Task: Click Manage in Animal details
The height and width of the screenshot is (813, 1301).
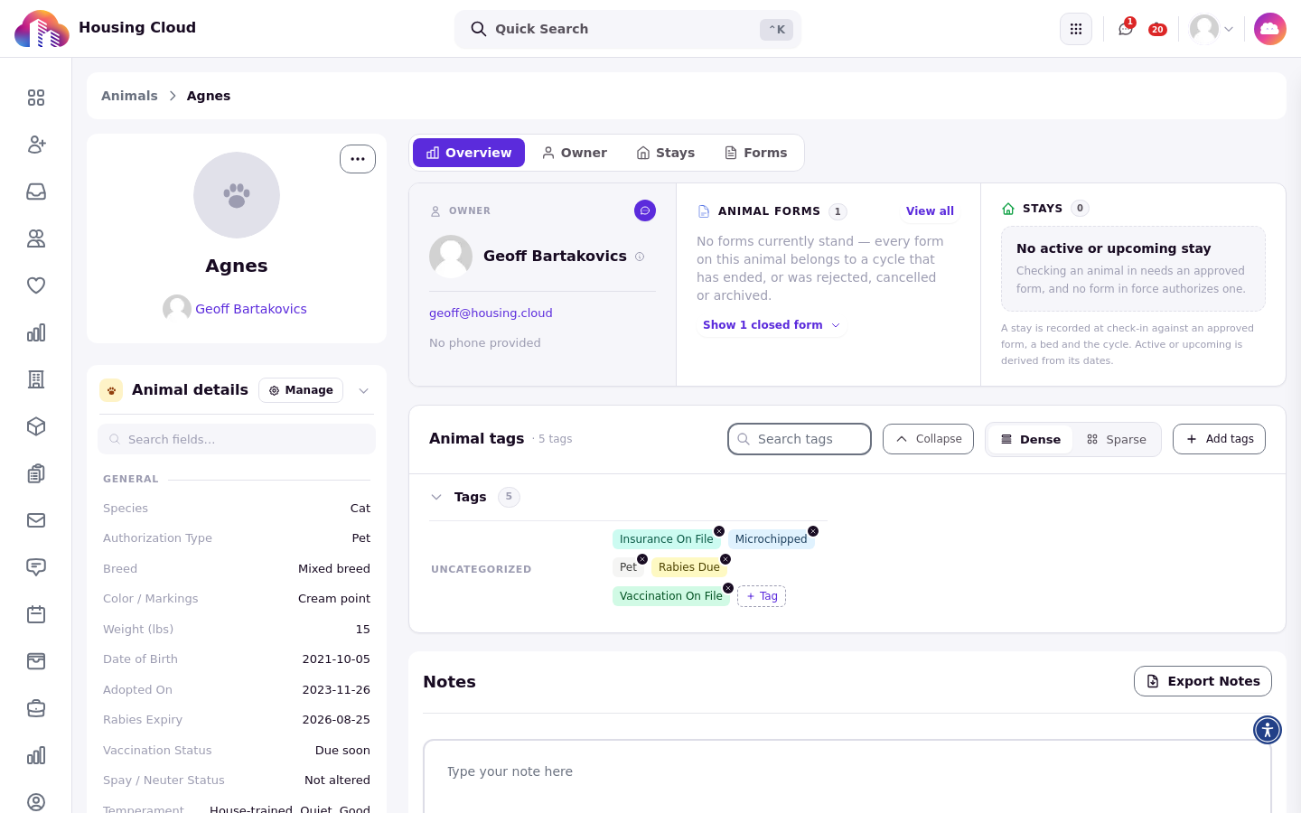Action: pos(301,390)
